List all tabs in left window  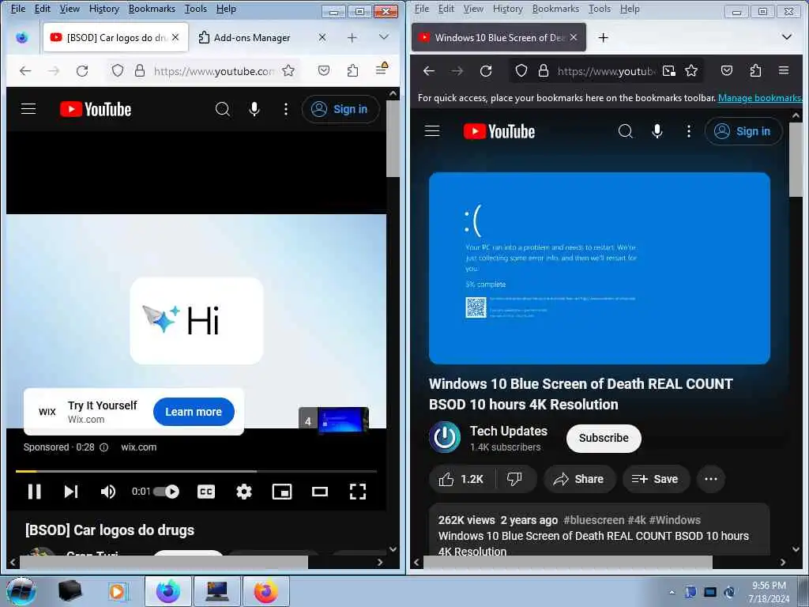point(383,37)
